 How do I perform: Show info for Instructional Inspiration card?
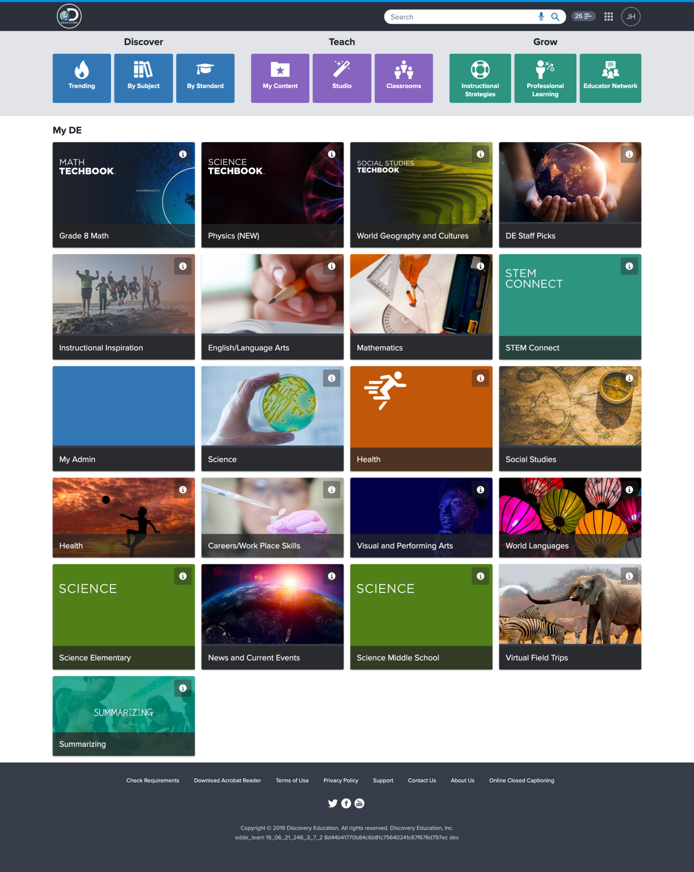(183, 266)
